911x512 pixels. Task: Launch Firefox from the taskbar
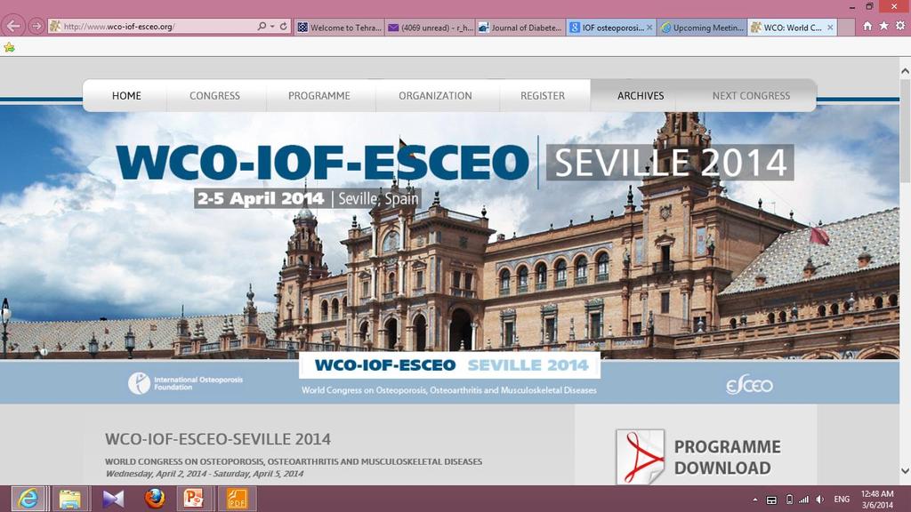[155, 499]
